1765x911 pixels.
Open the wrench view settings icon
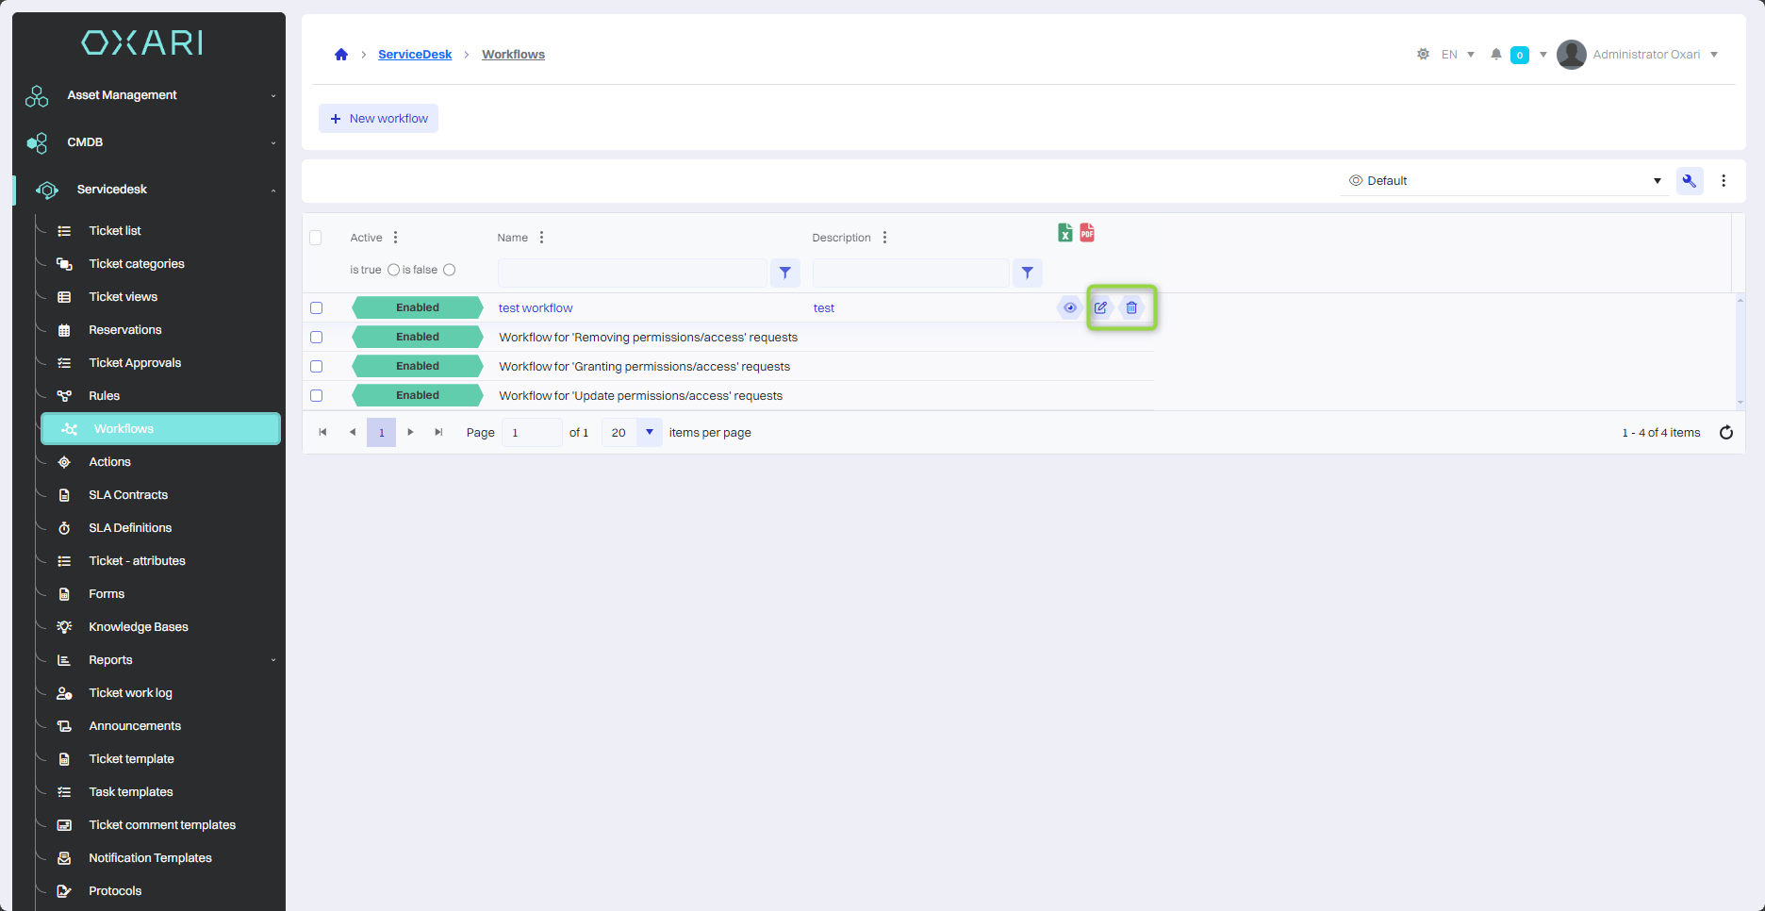click(x=1689, y=181)
